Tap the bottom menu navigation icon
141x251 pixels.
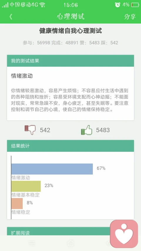coord(32,243)
